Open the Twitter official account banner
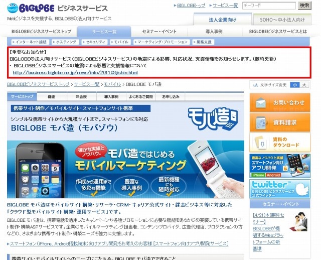The width and height of the screenshot is (321, 260). (280, 189)
